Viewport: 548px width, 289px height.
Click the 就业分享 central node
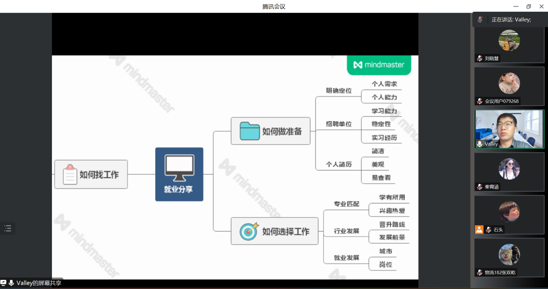click(x=179, y=174)
